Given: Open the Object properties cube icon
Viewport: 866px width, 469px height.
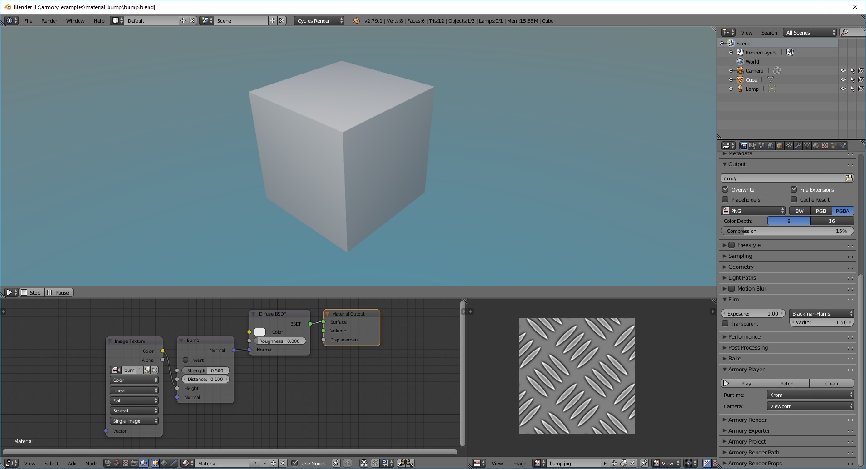Looking at the screenshot, I should click(780, 146).
